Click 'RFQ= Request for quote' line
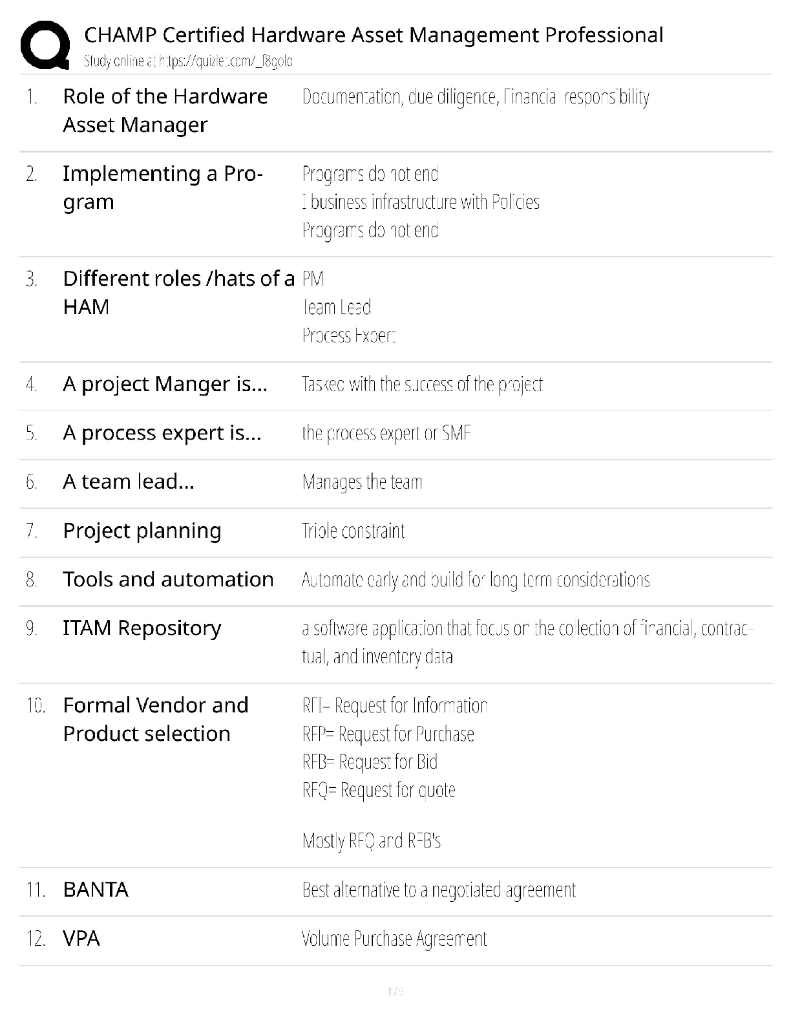 pos(379,790)
